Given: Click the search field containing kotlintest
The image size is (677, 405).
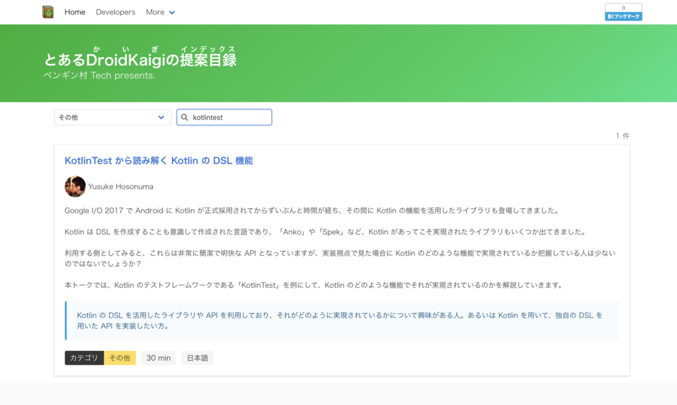Looking at the screenshot, I should 224,118.
